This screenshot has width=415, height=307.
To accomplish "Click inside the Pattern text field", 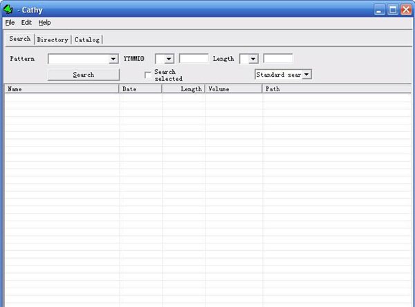I will 79,59.
